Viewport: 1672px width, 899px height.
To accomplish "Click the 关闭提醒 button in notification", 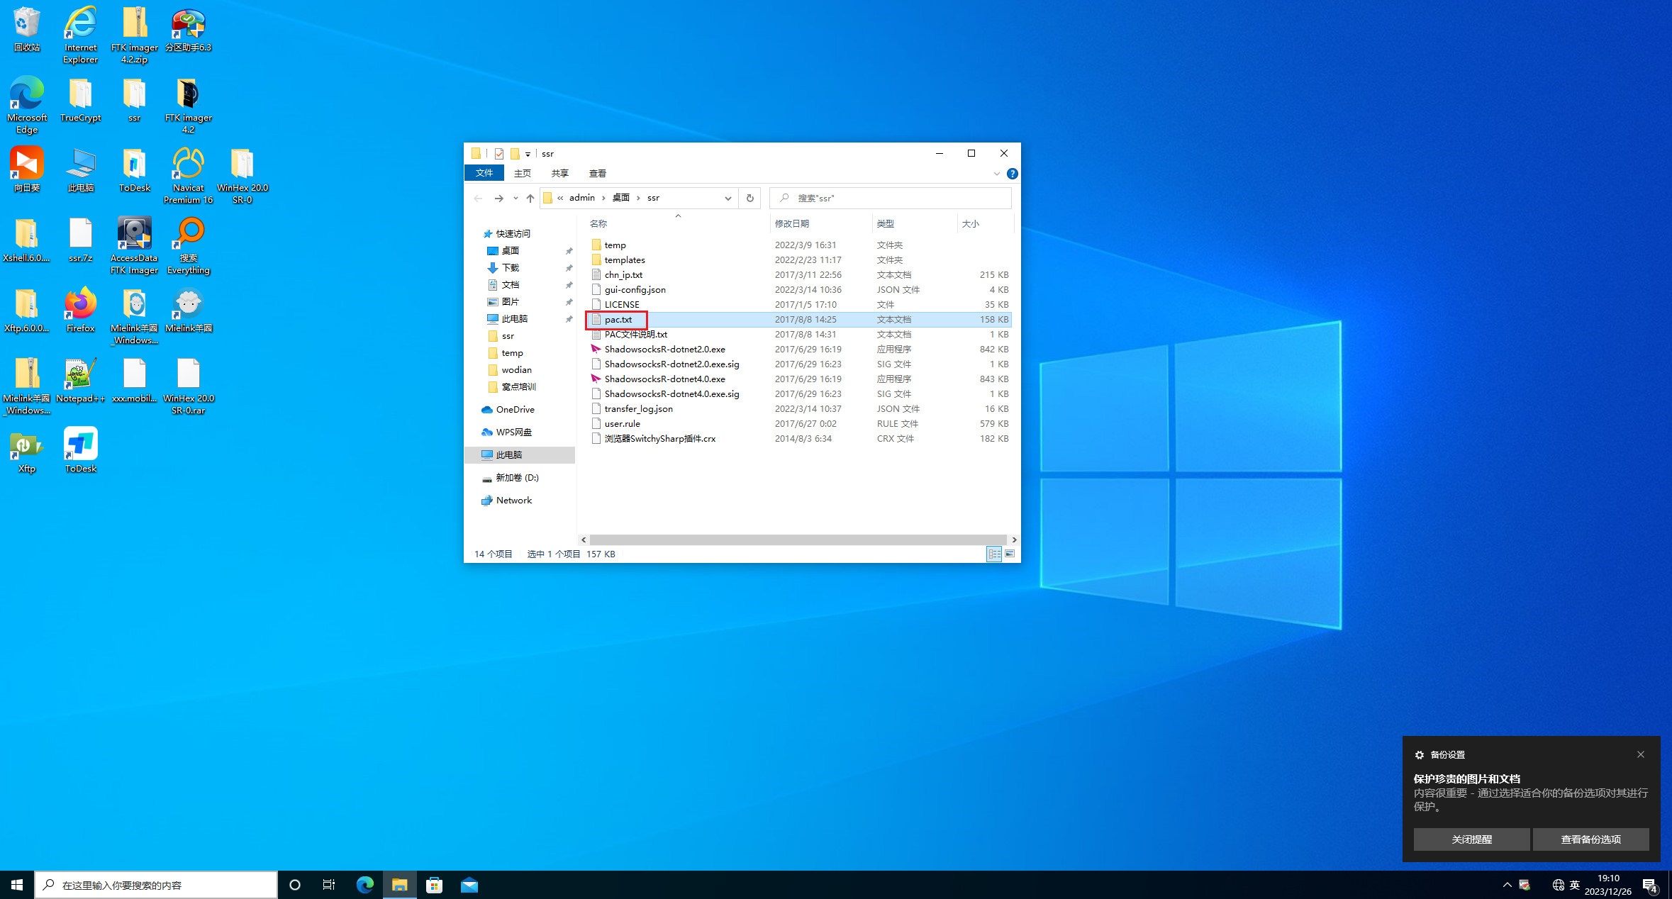I will pos(1471,839).
